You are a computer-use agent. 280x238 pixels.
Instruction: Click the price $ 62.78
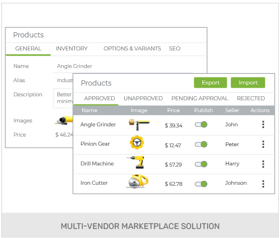173,184
